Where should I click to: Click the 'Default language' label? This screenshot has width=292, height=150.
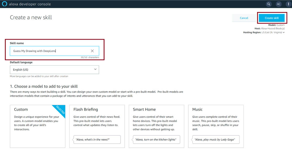click(21, 62)
